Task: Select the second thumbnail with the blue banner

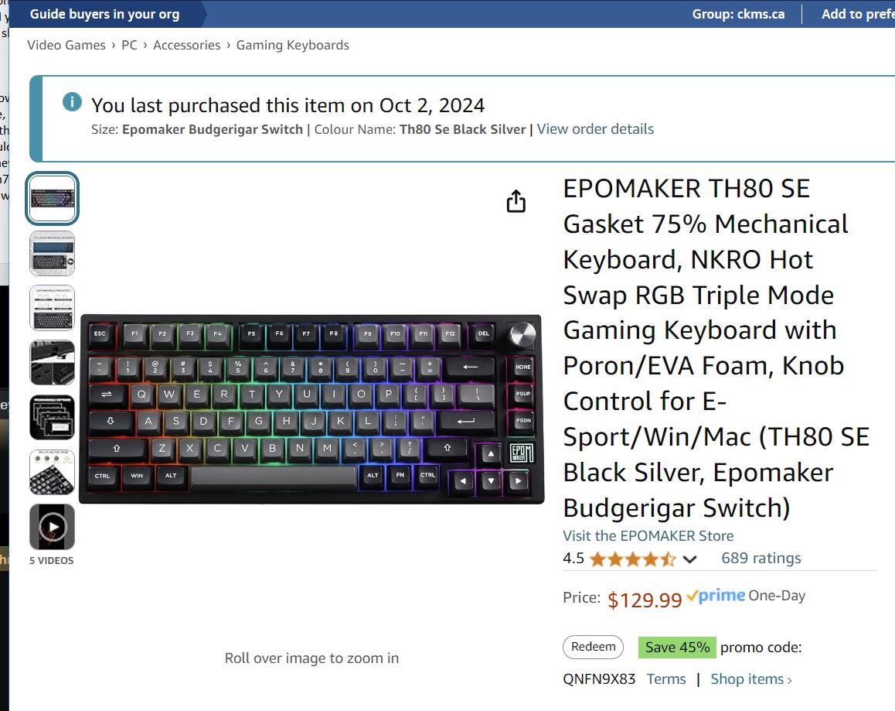Action: click(52, 253)
